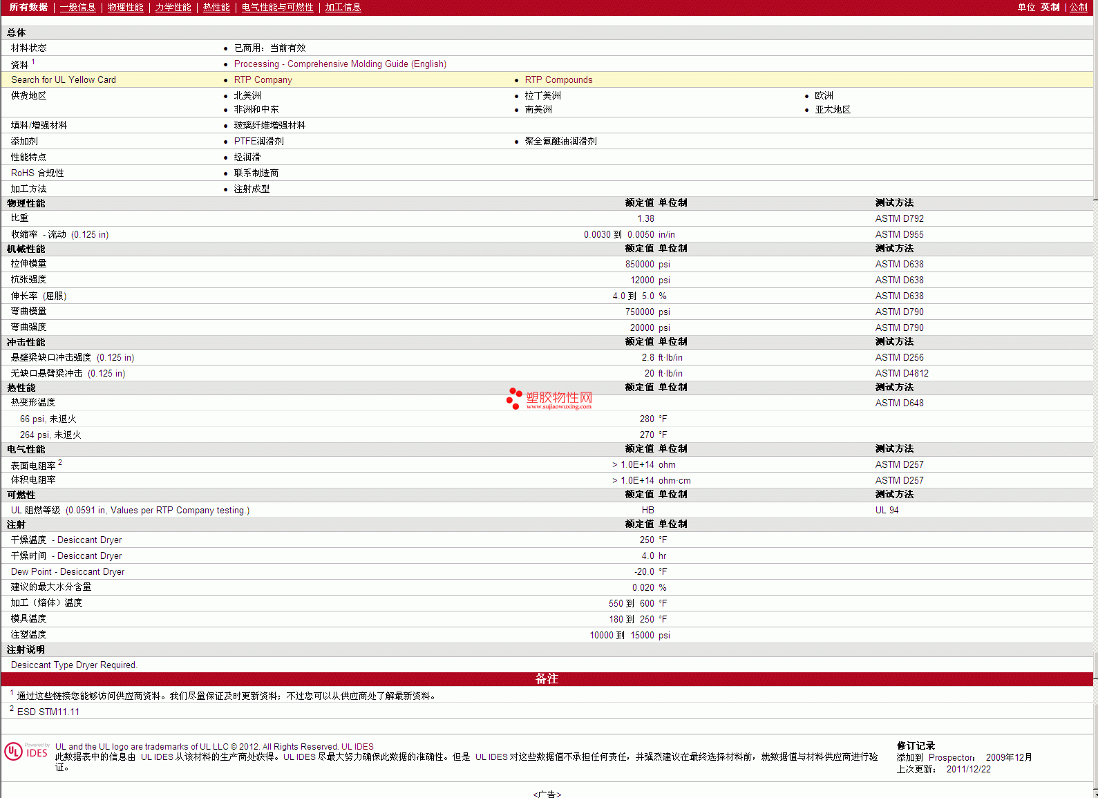The width and height of the screenshot is (1098, 798).
Task: Select 比重 value 1.38
Action: click(645, 218)
